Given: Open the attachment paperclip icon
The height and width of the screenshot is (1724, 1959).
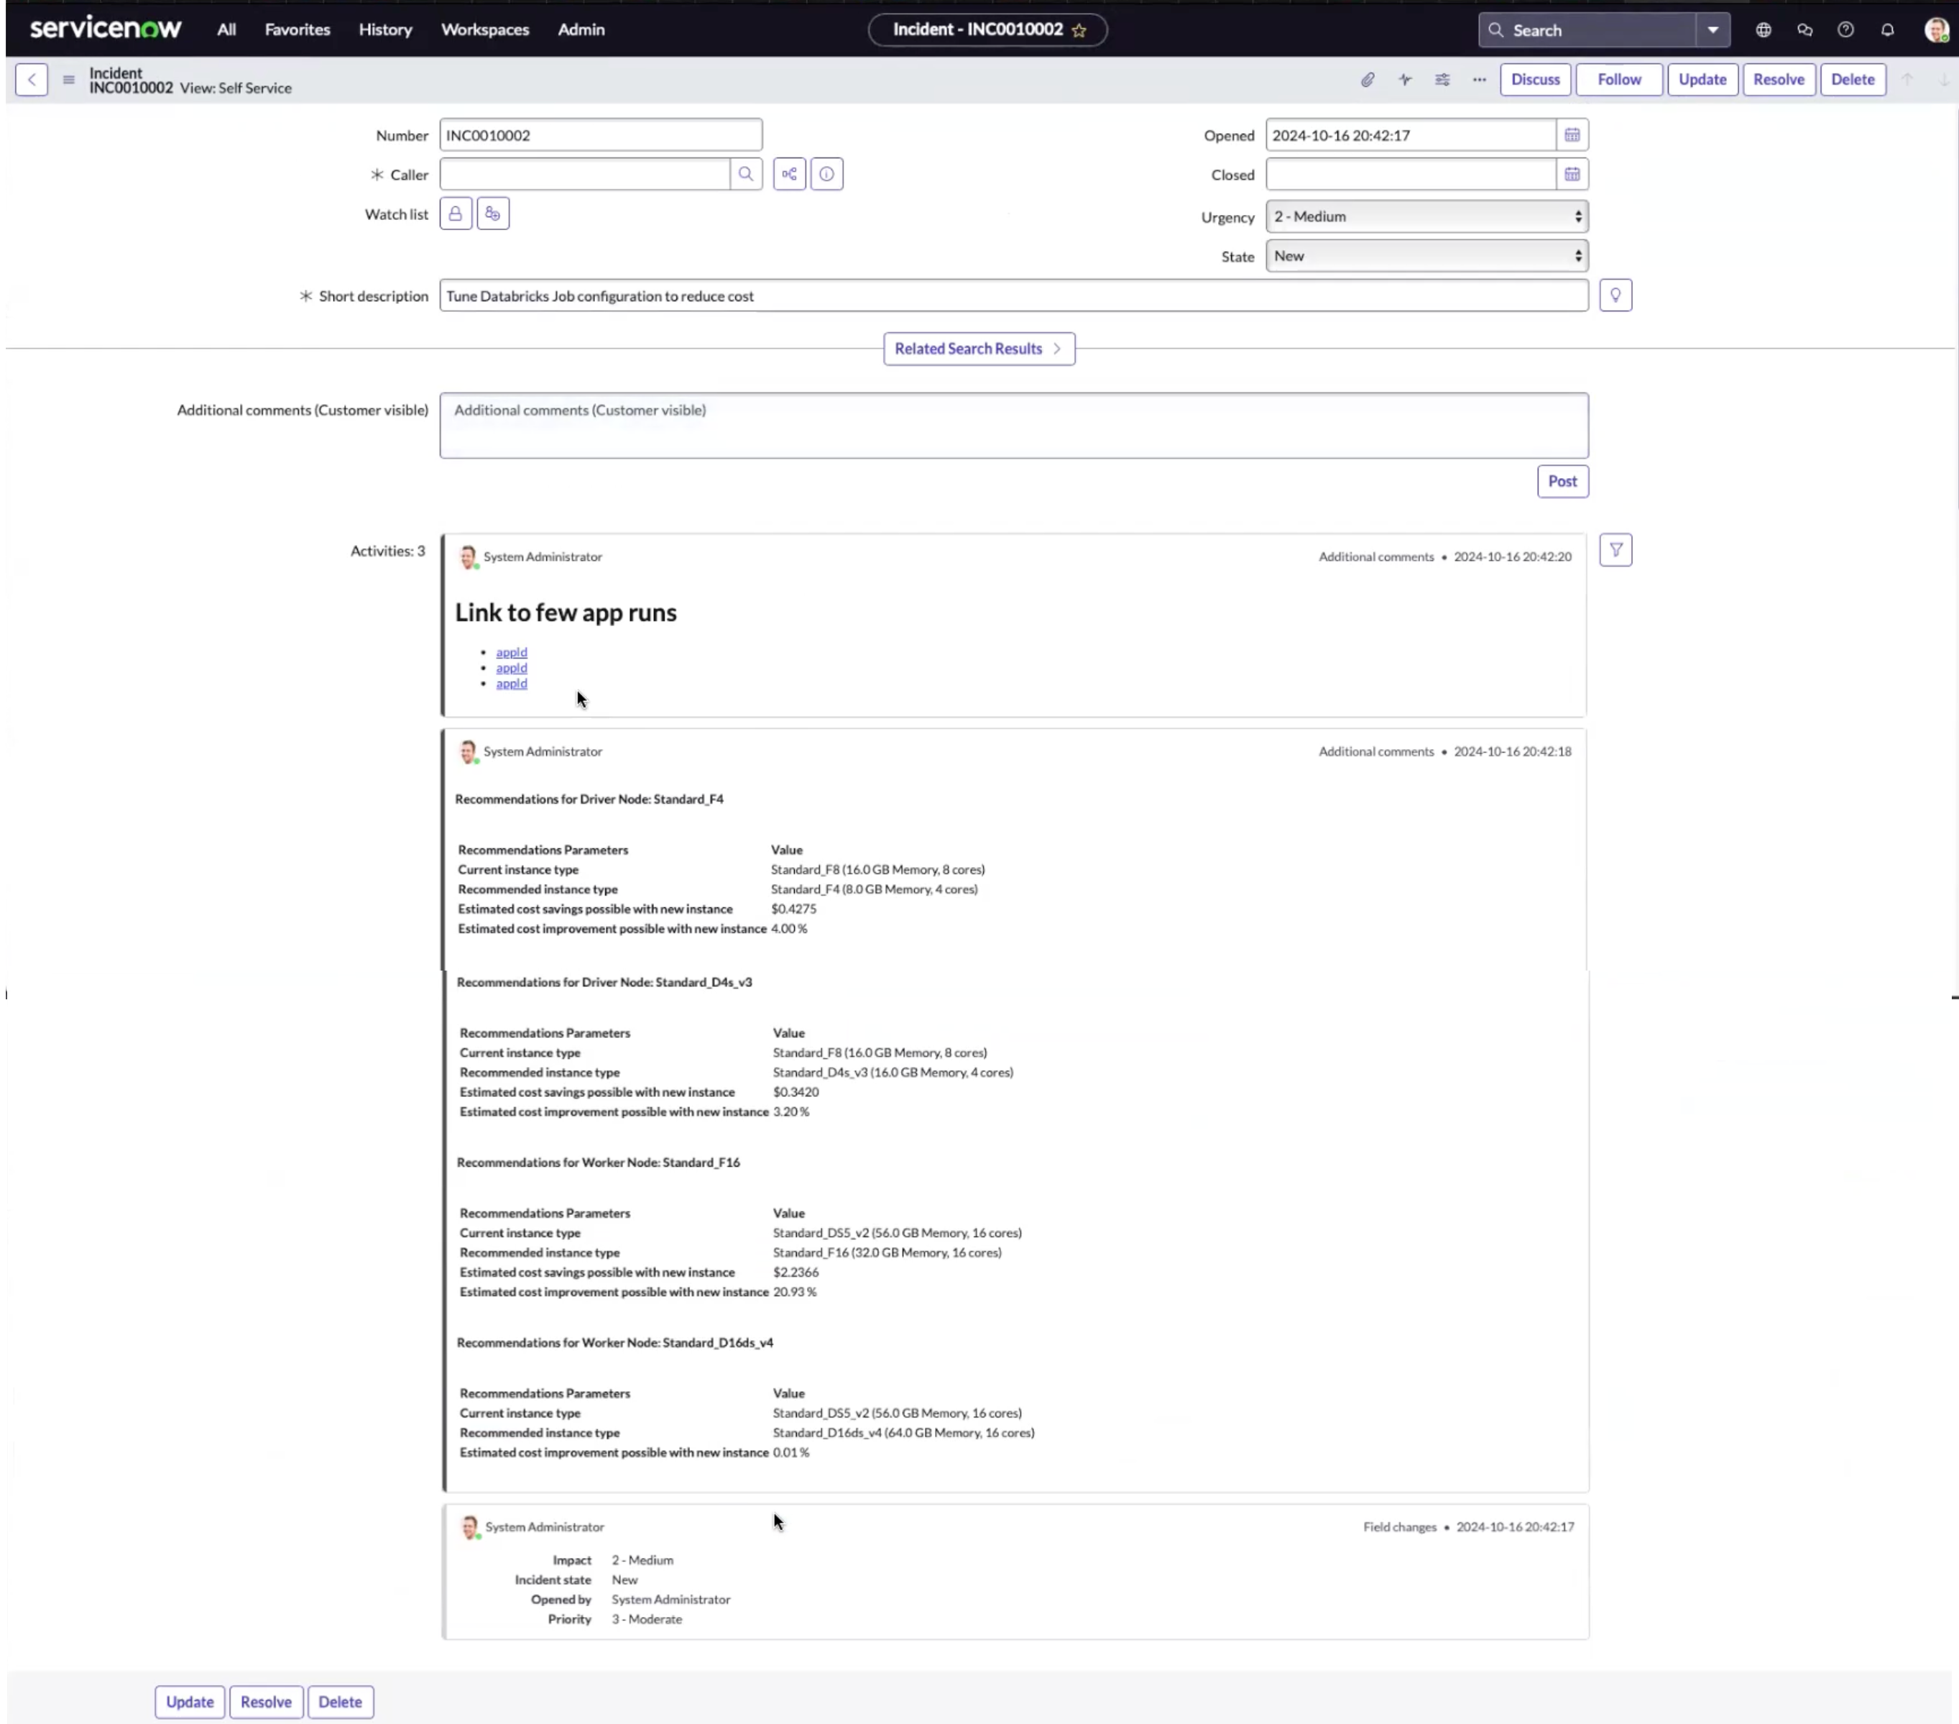Looking at the screenshot, I should tap(1368, 80).
